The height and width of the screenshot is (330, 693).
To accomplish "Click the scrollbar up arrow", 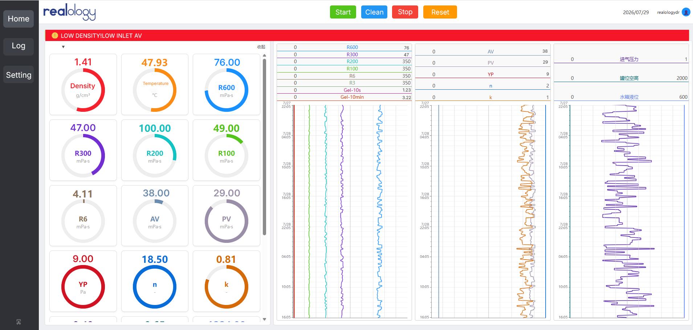I will click(265, 56).
